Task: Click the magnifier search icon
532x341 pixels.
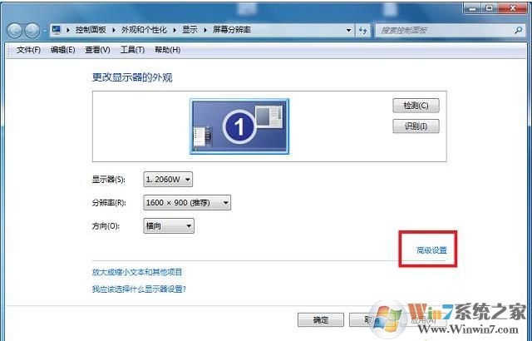Action: [x=518, y=31]
